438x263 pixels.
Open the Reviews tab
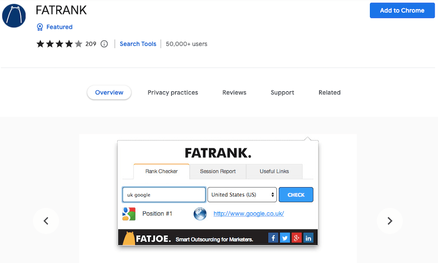pyautogui.click(x=235, y=92)
